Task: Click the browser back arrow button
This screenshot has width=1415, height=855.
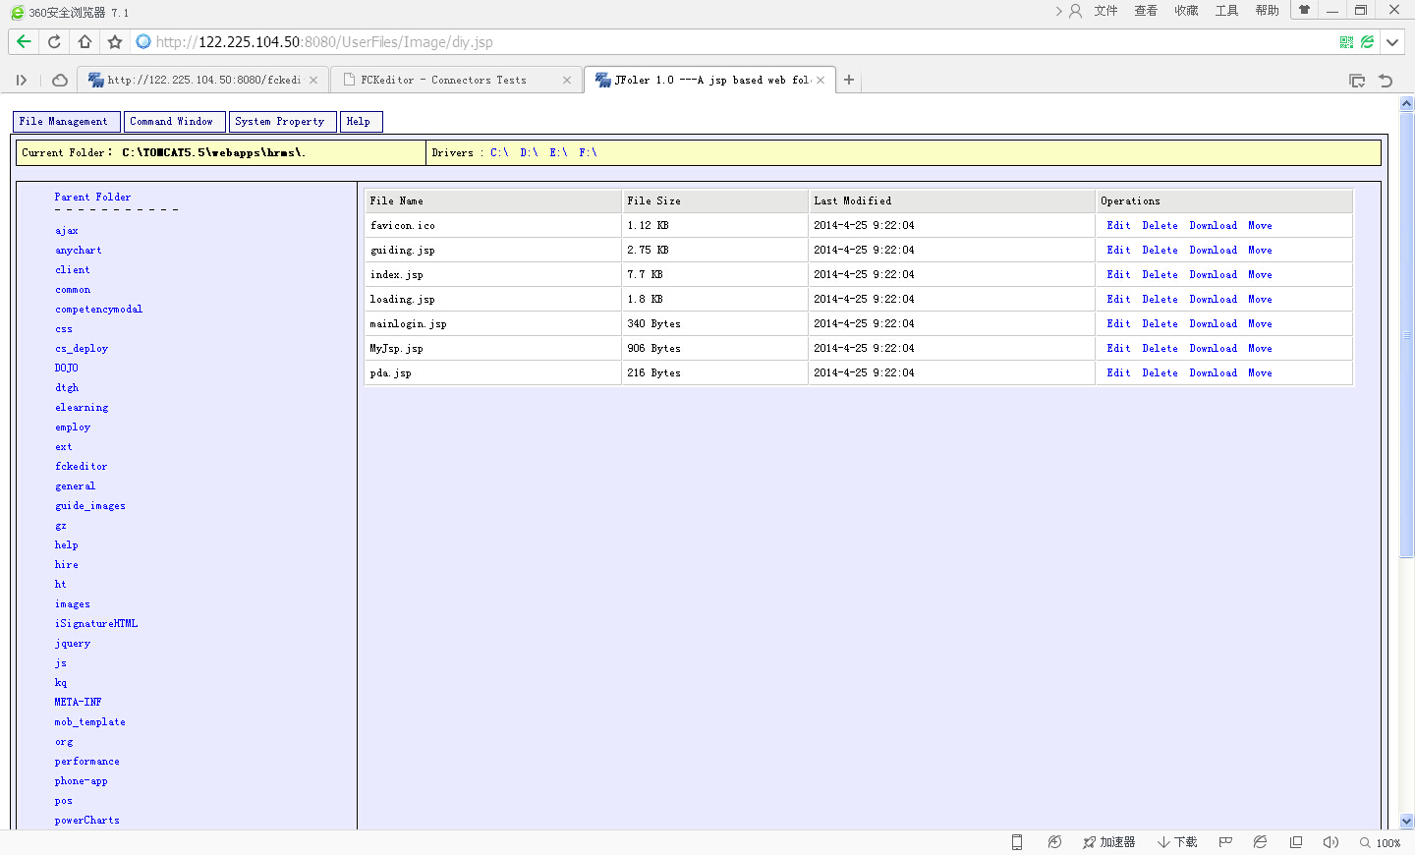Action: point(24,41)
